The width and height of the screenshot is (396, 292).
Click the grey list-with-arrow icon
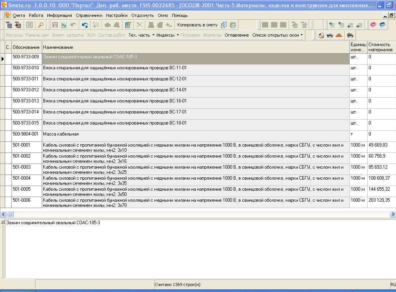coord(96,25)
